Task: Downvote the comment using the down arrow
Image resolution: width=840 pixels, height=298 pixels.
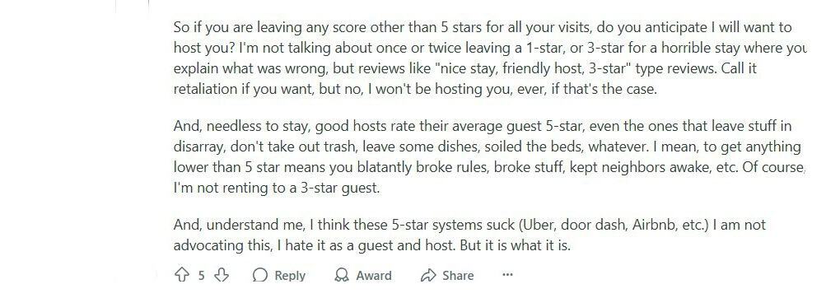Action: click(222, 276)
